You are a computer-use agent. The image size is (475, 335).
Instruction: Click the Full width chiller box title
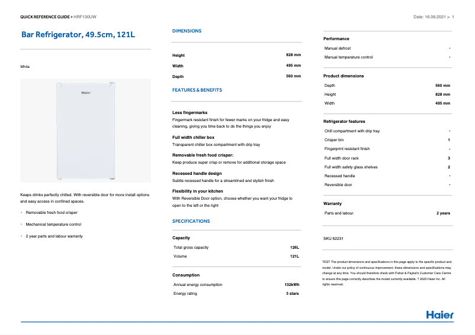pos(193,137)
